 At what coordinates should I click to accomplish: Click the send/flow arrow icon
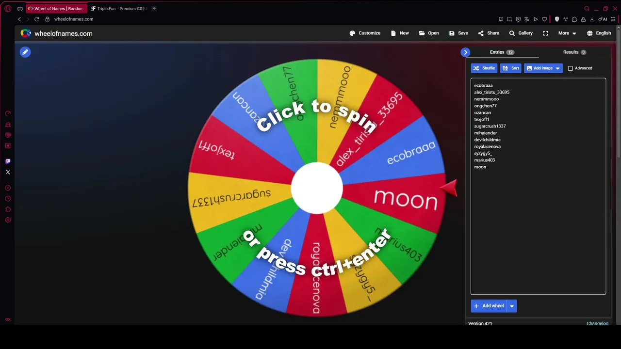tap(536, 19)
